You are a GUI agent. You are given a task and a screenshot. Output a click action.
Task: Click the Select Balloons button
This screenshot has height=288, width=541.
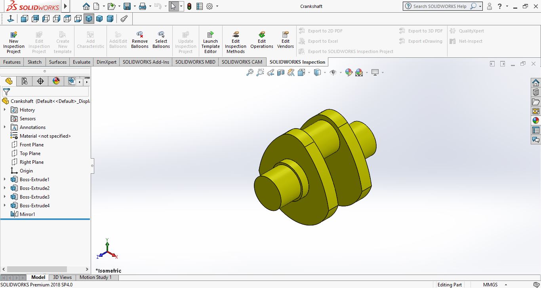pos(161,41)
